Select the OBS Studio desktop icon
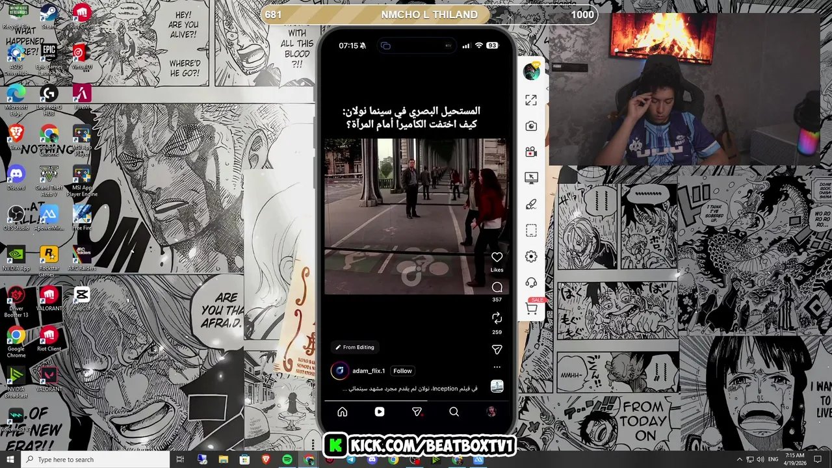This screenshot has width=832, height=468. (16, 218)
